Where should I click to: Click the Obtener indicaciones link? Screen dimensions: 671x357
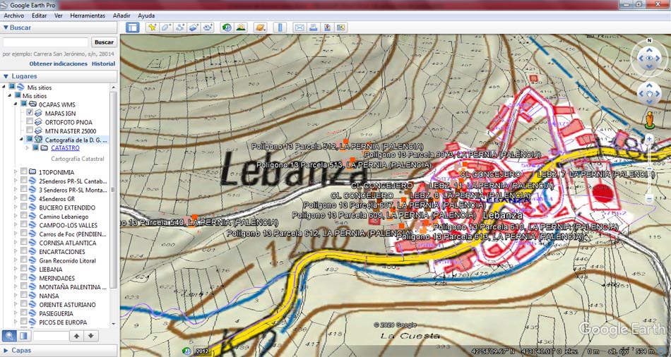click(58, 63)
